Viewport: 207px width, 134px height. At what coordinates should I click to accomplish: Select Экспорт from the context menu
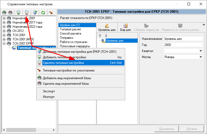(49, 91)
